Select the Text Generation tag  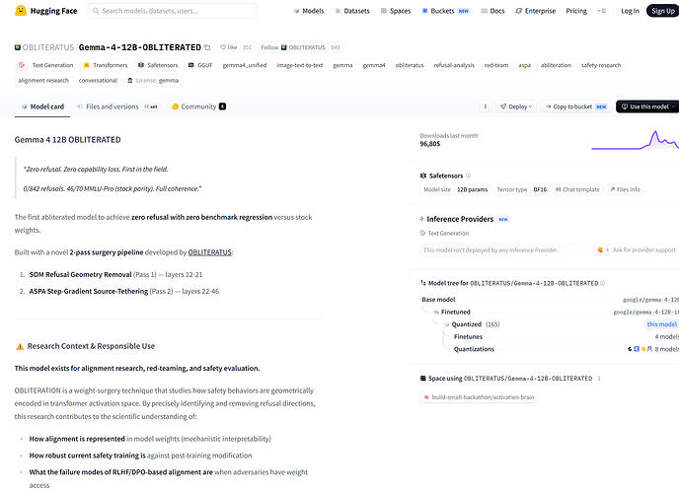(46, 65)
